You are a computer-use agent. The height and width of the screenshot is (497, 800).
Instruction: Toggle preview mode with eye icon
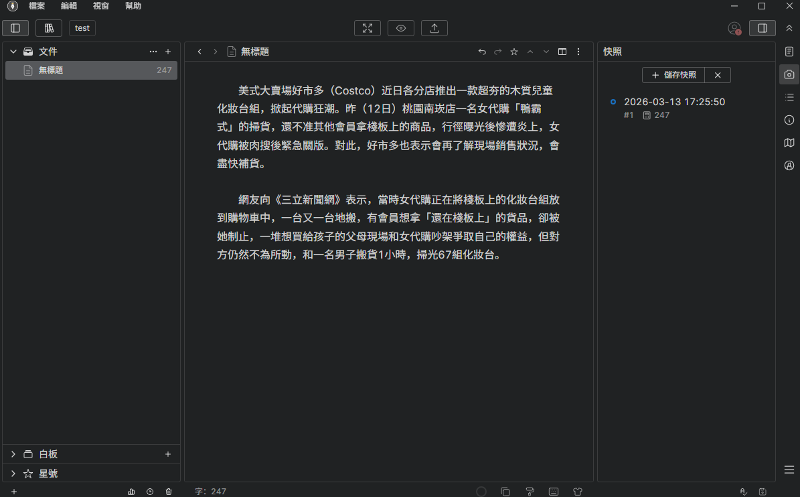coord(400,28)
